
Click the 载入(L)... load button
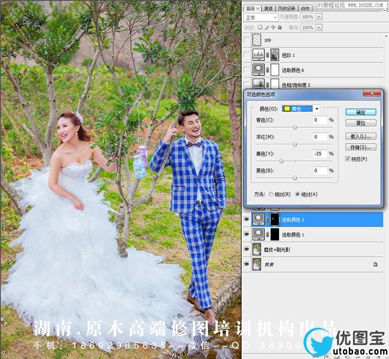click(361, 136)
